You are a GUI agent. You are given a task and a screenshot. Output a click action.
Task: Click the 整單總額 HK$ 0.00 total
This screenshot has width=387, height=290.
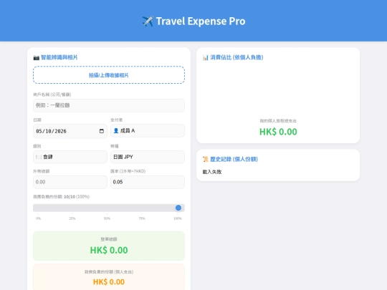(109, 246)
